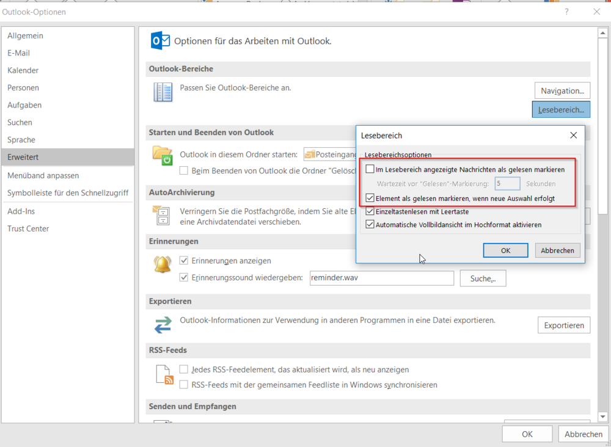Click the Exportieren double-arrow icon
The image size is (611, 447).
(x=163, y=325)
